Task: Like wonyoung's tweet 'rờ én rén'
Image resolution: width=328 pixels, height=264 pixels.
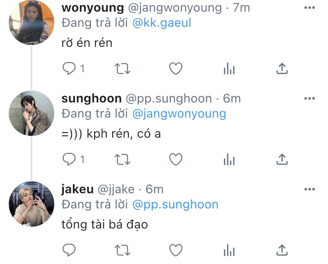Action: tap(176, 68)
